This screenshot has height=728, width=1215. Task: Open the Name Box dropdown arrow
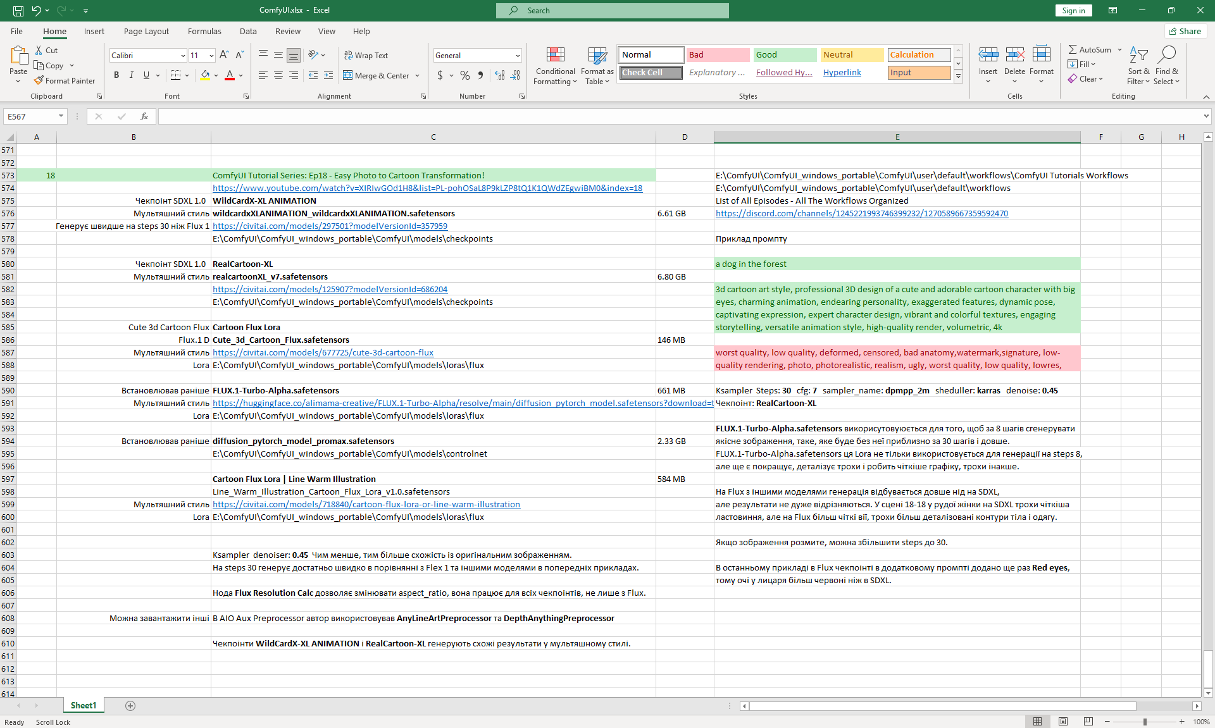pos(61,116)
